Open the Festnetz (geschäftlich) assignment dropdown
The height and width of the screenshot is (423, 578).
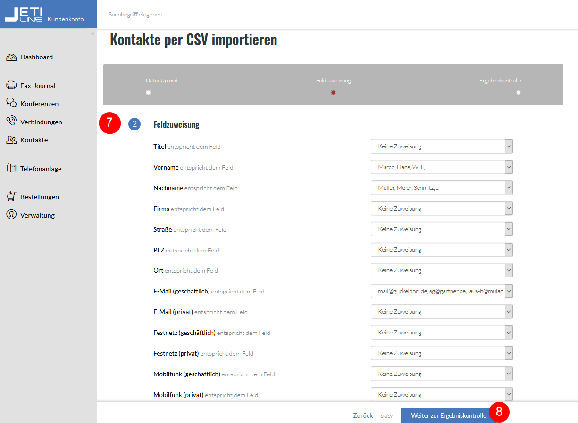pyautogui.click(x=442, y=333)
